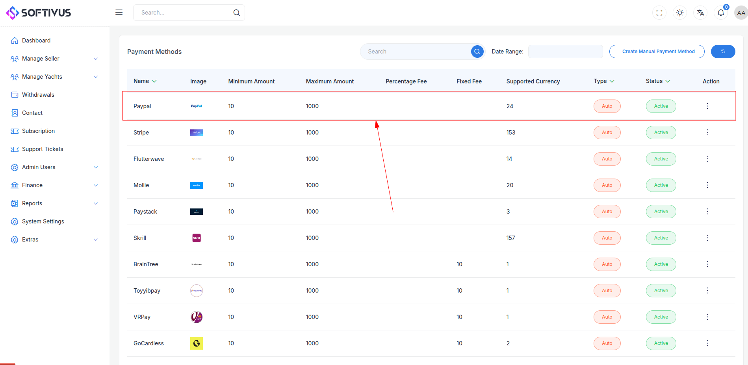The image size is (748, 365).
Task: Open the language translate icon
Action: [x=700, y=13]
